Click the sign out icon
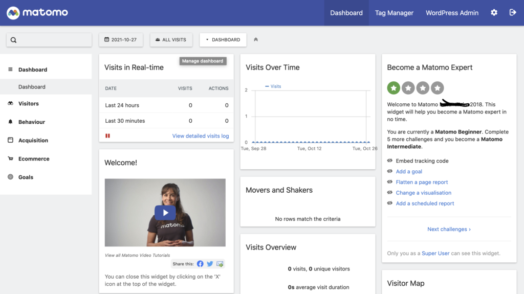Viewport: 524px width, 294px height. [x=513, y=13]
